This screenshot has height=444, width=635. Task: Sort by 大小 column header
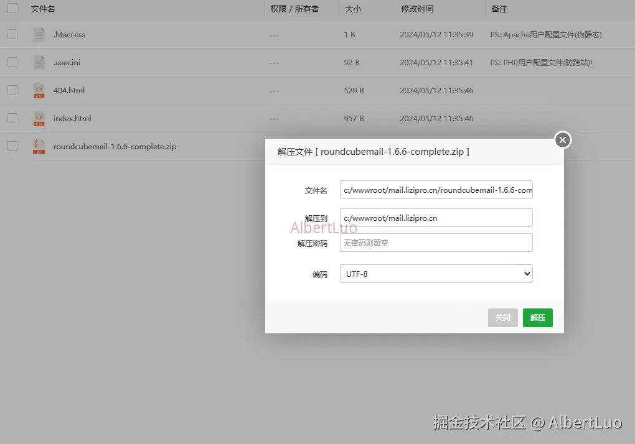353,9
